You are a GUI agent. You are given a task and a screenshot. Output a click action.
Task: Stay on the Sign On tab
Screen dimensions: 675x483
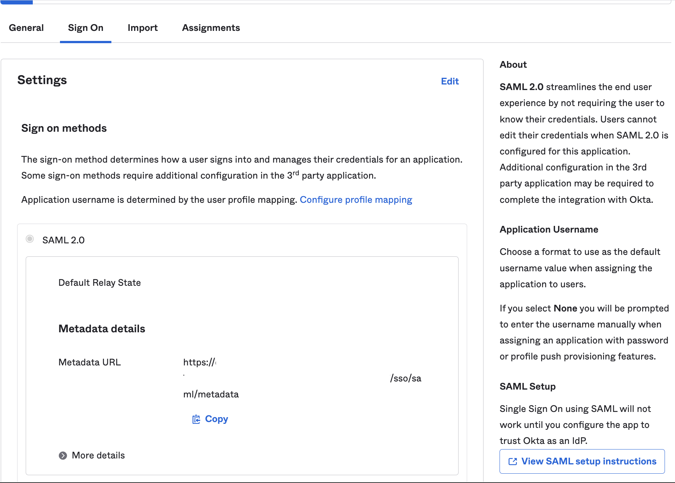(x=85, y=28)
